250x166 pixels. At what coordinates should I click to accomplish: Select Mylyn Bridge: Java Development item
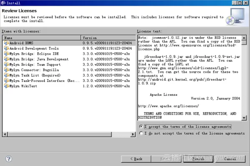(69, 59)
